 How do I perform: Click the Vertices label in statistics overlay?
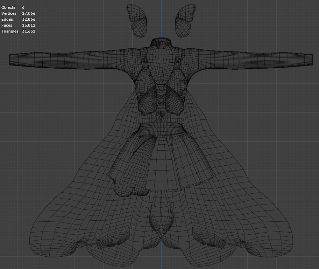pyautogui.click(x=9, y=13)
